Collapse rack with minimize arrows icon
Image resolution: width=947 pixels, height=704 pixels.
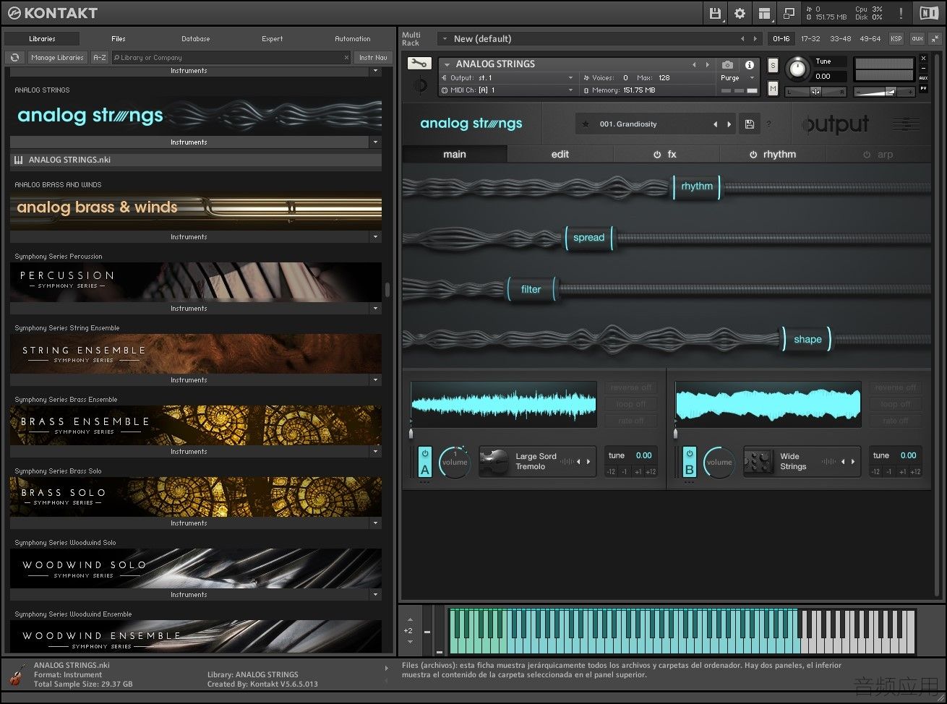pos(936,38)
